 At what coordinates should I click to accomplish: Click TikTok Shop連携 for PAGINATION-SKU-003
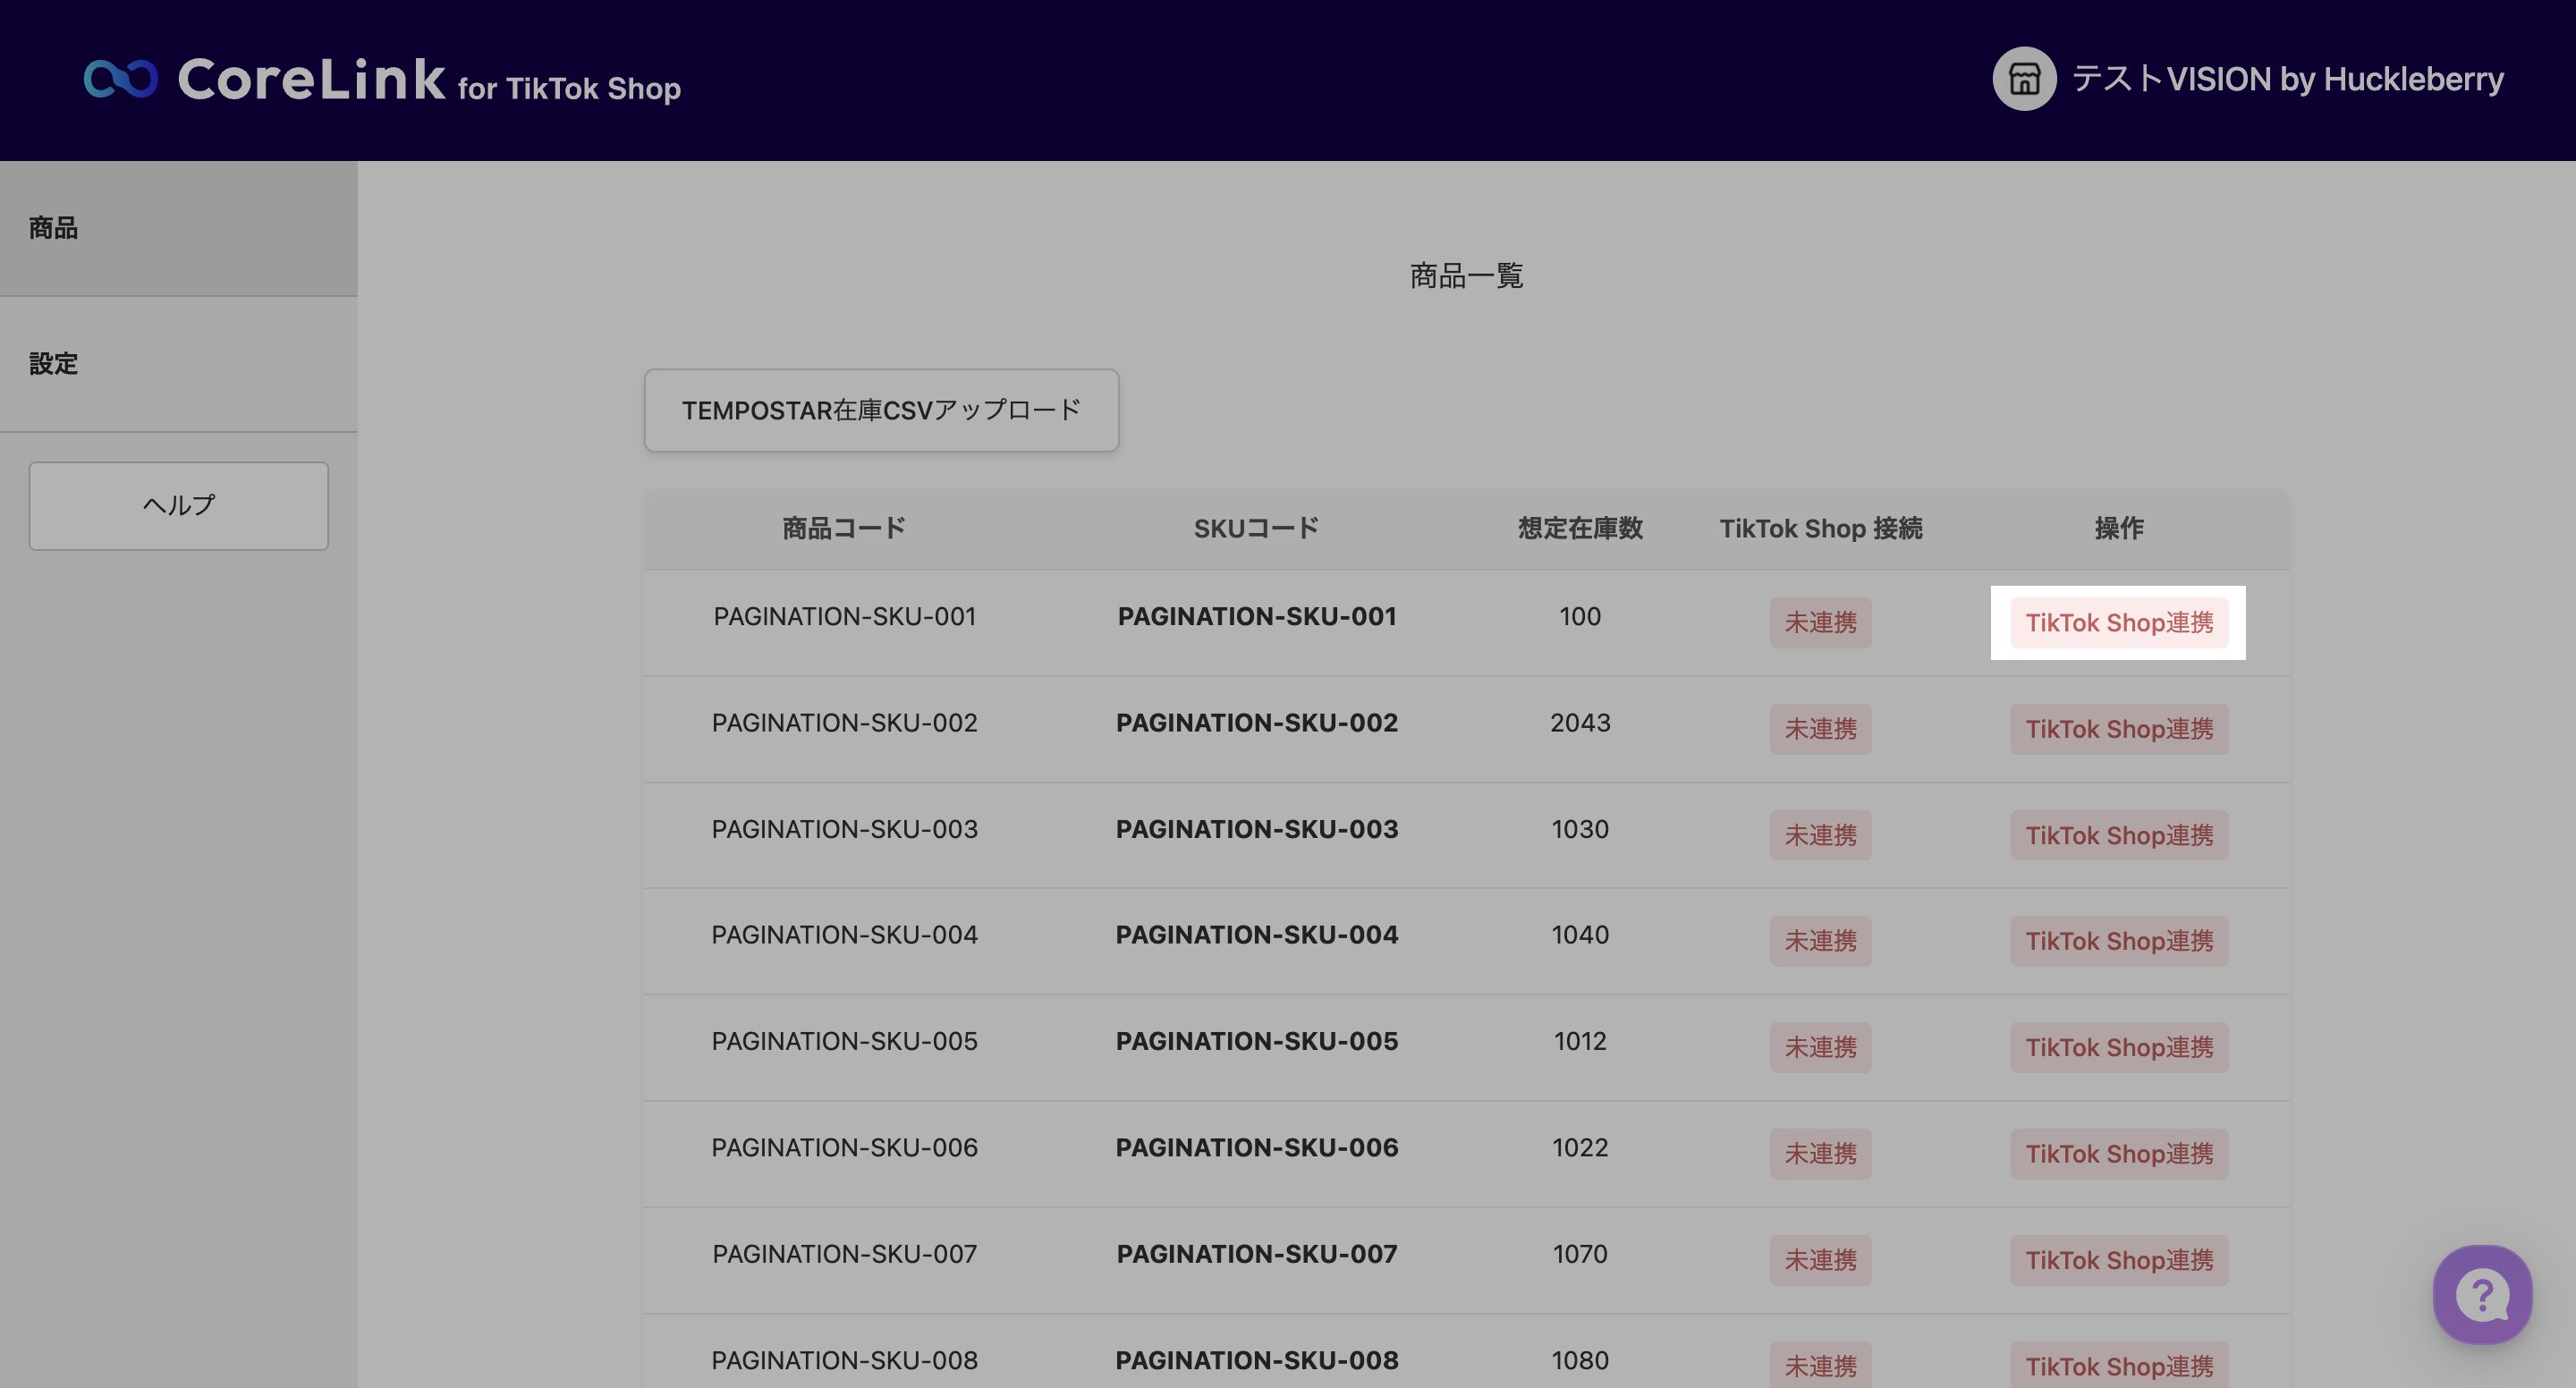tap(2118, 835)
